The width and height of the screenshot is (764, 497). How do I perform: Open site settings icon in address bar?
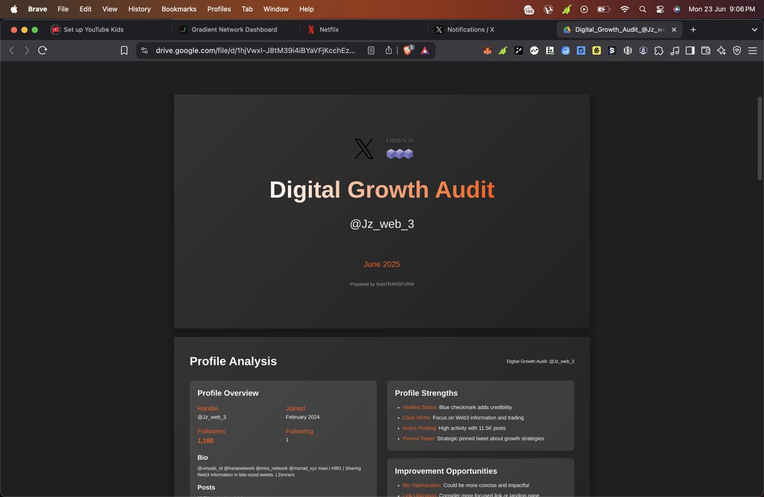tap(145, 50)
